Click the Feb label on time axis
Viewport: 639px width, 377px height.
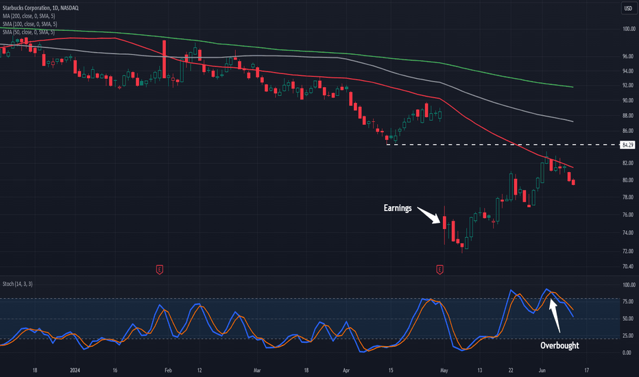point(168,370)
